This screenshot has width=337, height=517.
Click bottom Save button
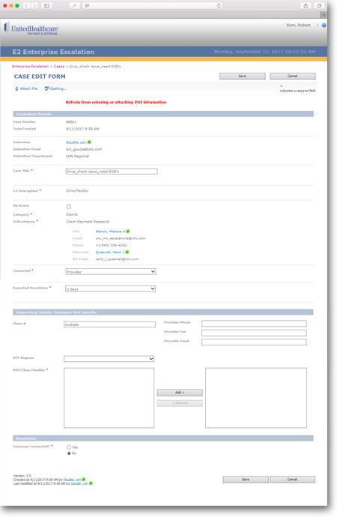click(246, 480)
